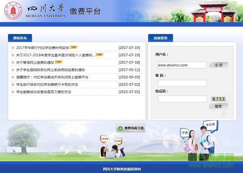Screen dimensions: 243x173
Task: Open notice 学生缴费成功后查询是否欠费的方法
Action: [44, 92]
